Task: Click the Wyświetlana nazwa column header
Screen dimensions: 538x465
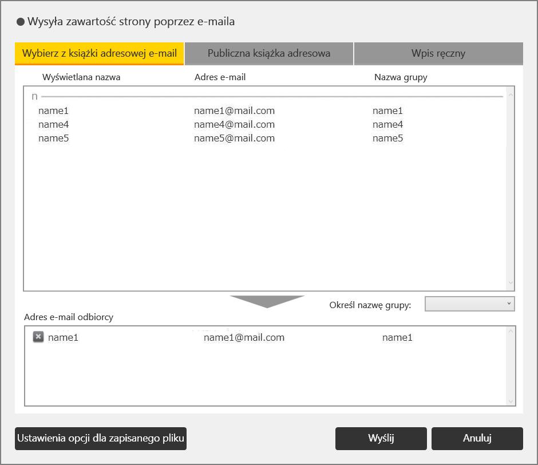Action: 81,77
